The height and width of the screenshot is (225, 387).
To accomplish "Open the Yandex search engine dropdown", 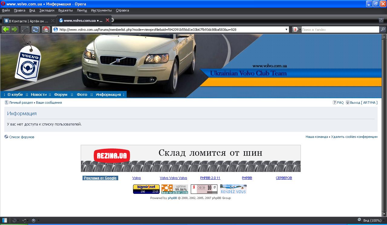I will tap(297, 30).
